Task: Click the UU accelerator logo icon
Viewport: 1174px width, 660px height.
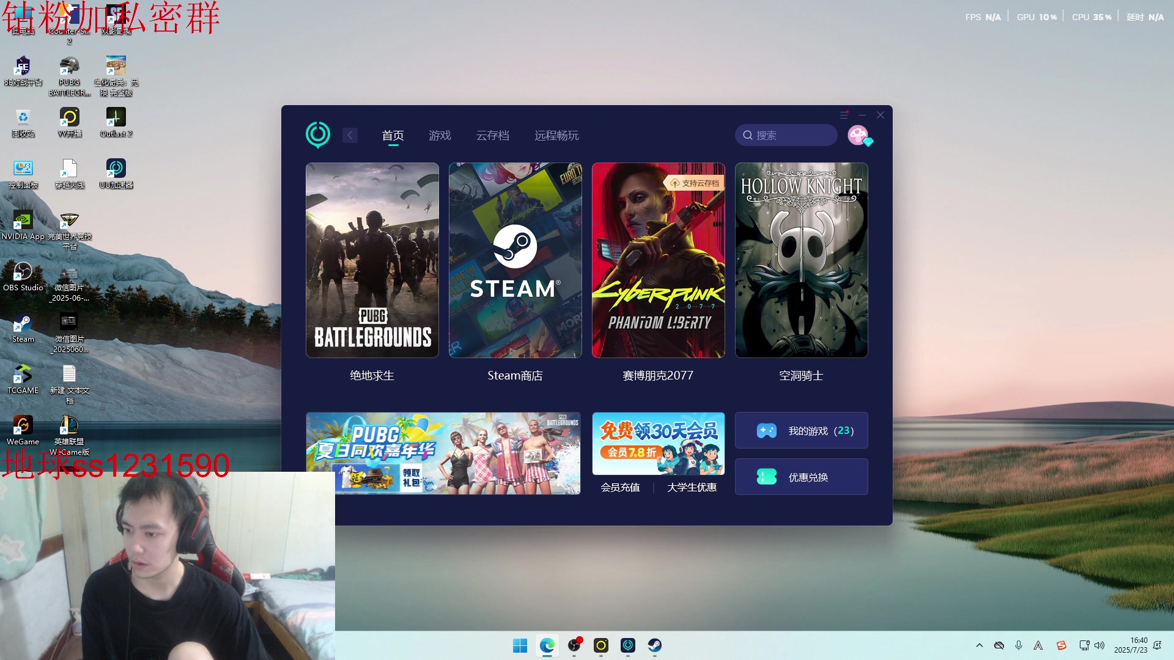Action: (x=318, y=134)
